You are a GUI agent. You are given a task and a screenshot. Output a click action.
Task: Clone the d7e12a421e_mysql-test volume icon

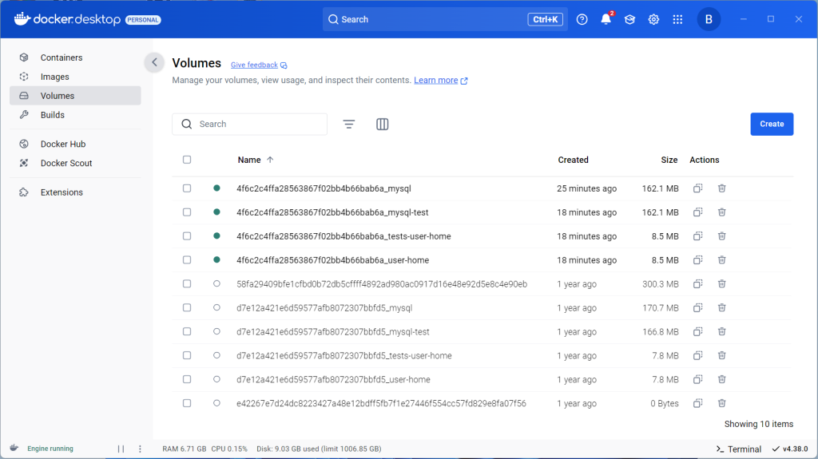tap(697, 332)
